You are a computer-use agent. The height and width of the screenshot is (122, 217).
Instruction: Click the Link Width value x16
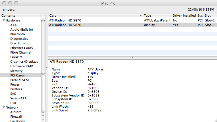(90, 107)
